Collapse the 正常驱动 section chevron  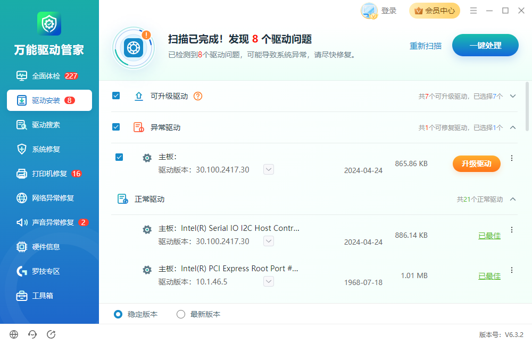tap(513, 199)
